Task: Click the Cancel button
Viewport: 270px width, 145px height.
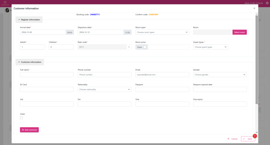Action: pos(232,139)
